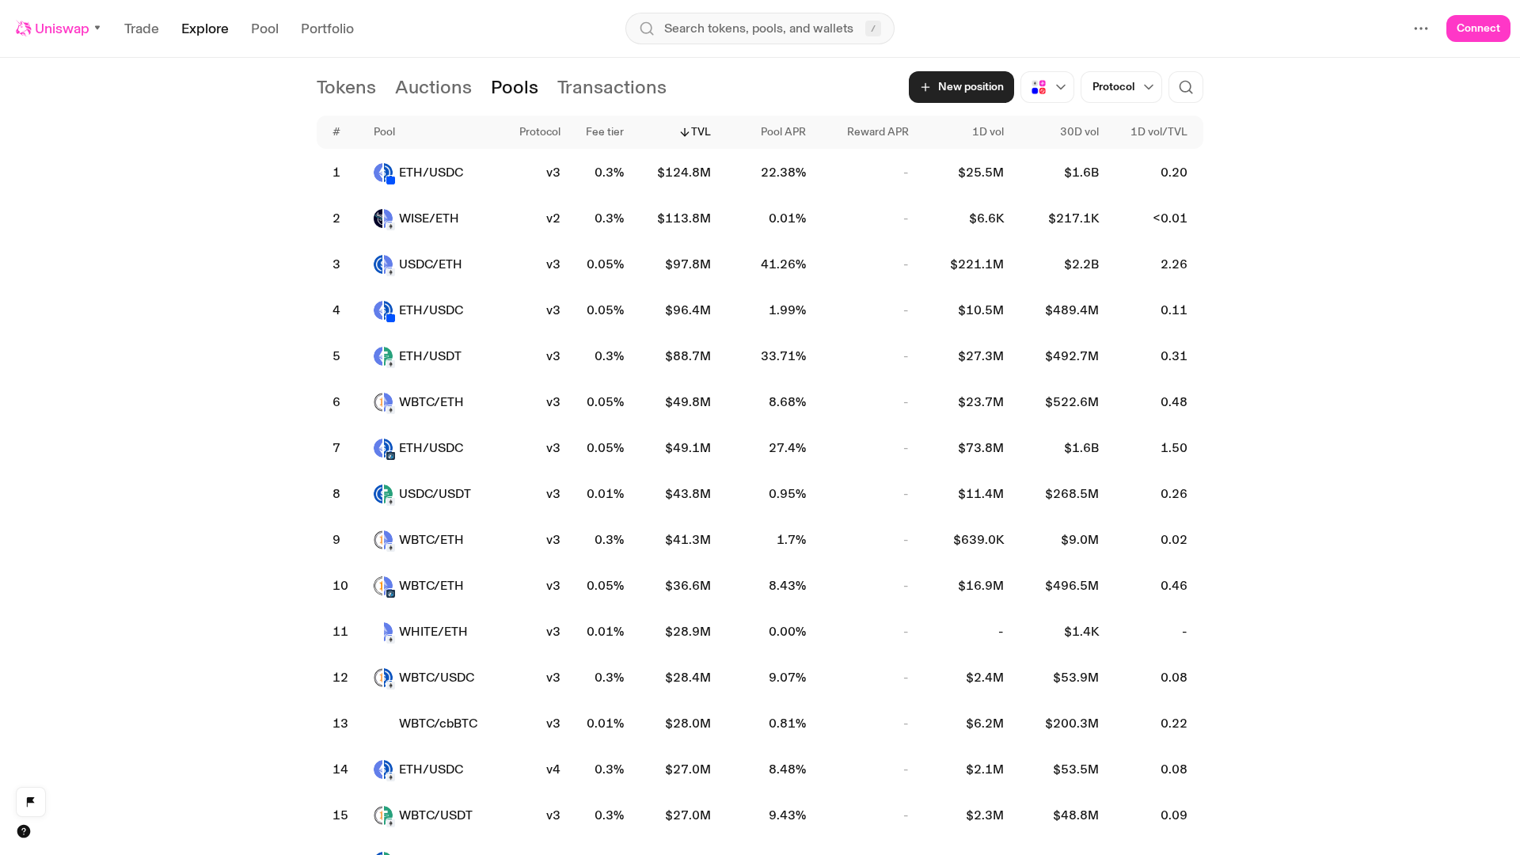Switch to the Auctions tab
1520x855 pixels.
click(433, 87)
